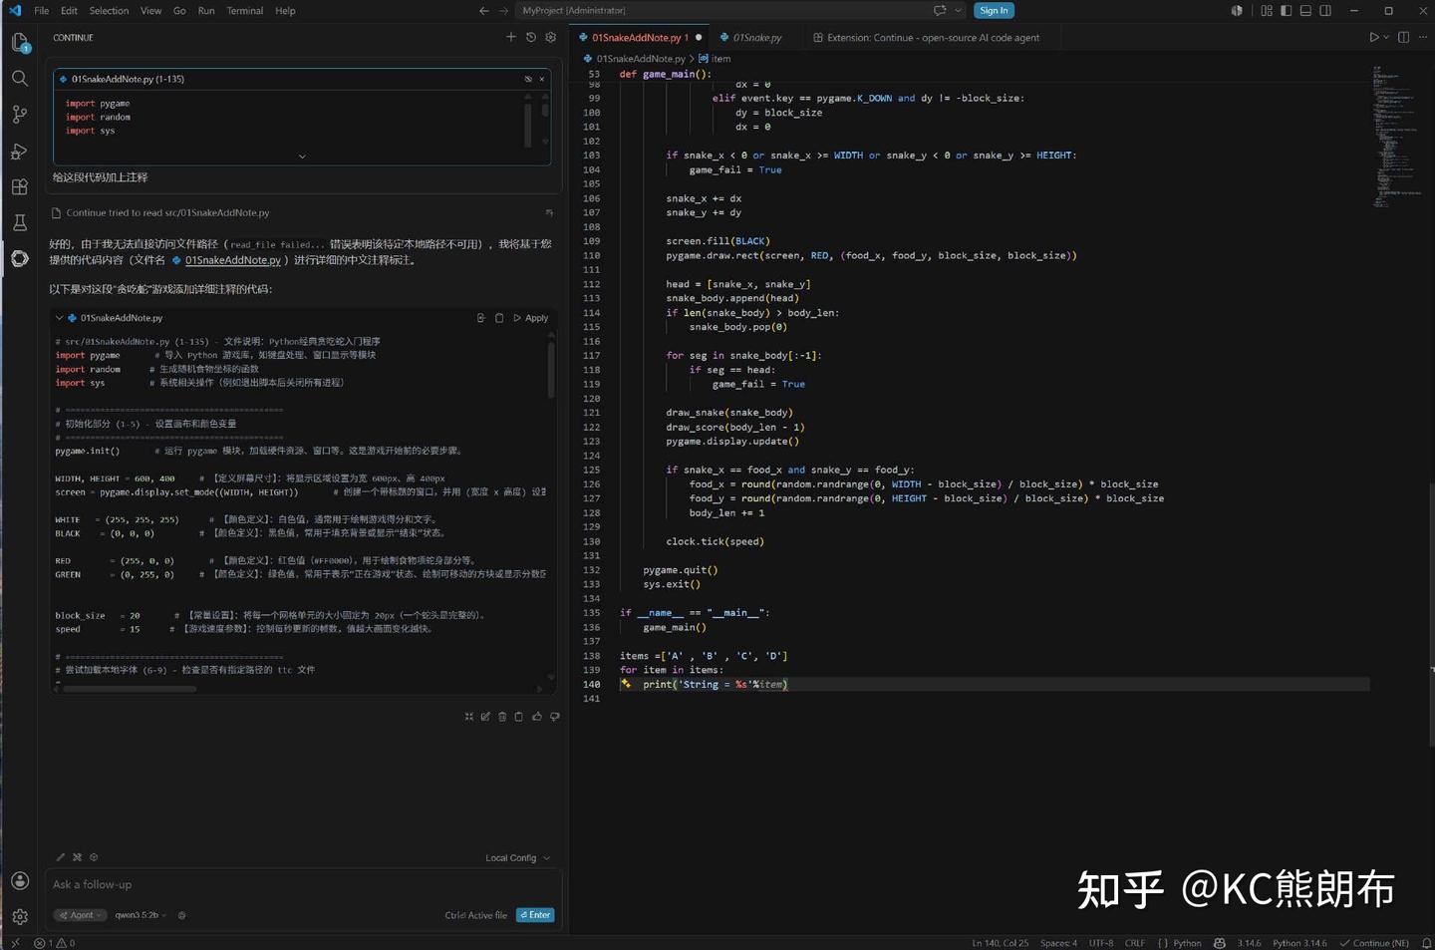This screenshot has height=950, width=1435.
Task: Remove the 01SnakeAddNote.py context item
Action: (x=542, y=79)
